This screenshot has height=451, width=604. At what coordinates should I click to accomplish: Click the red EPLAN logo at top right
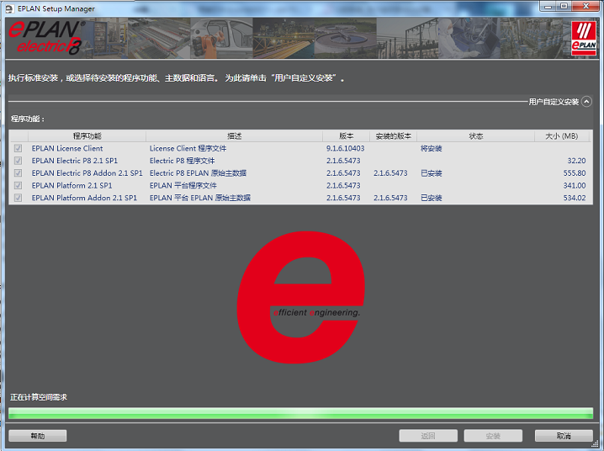(x=583, y=40)
